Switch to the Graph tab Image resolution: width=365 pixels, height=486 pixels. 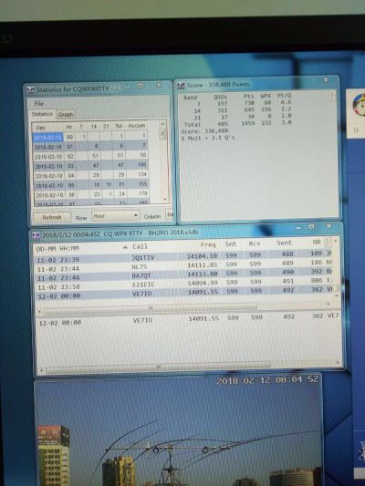coord(66,114)
